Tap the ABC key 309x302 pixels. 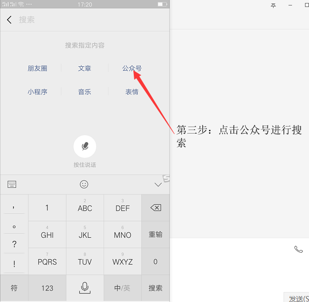tap(85, 208)
